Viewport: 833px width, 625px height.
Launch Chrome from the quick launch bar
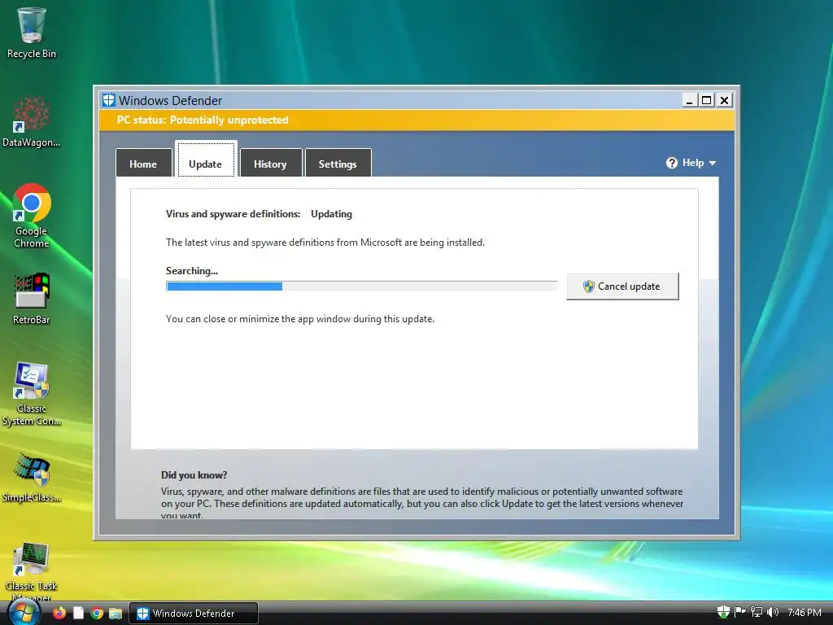97,614
